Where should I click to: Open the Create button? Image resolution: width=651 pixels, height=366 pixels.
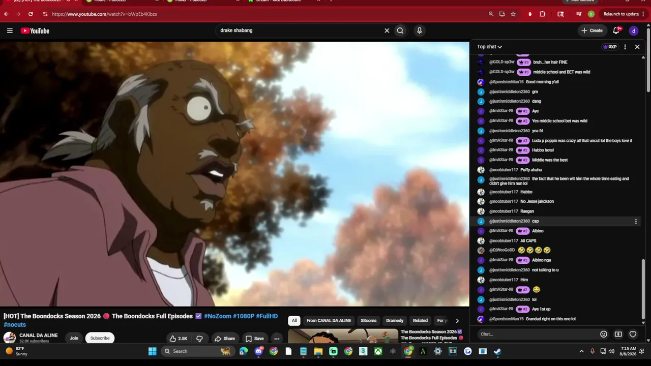pos(592,30)
